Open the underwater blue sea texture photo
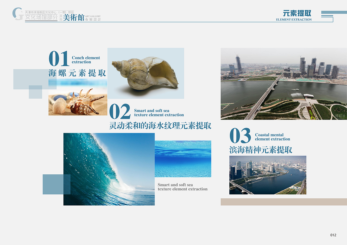Screen dimensions: 347x245 (x=183, y=159)
